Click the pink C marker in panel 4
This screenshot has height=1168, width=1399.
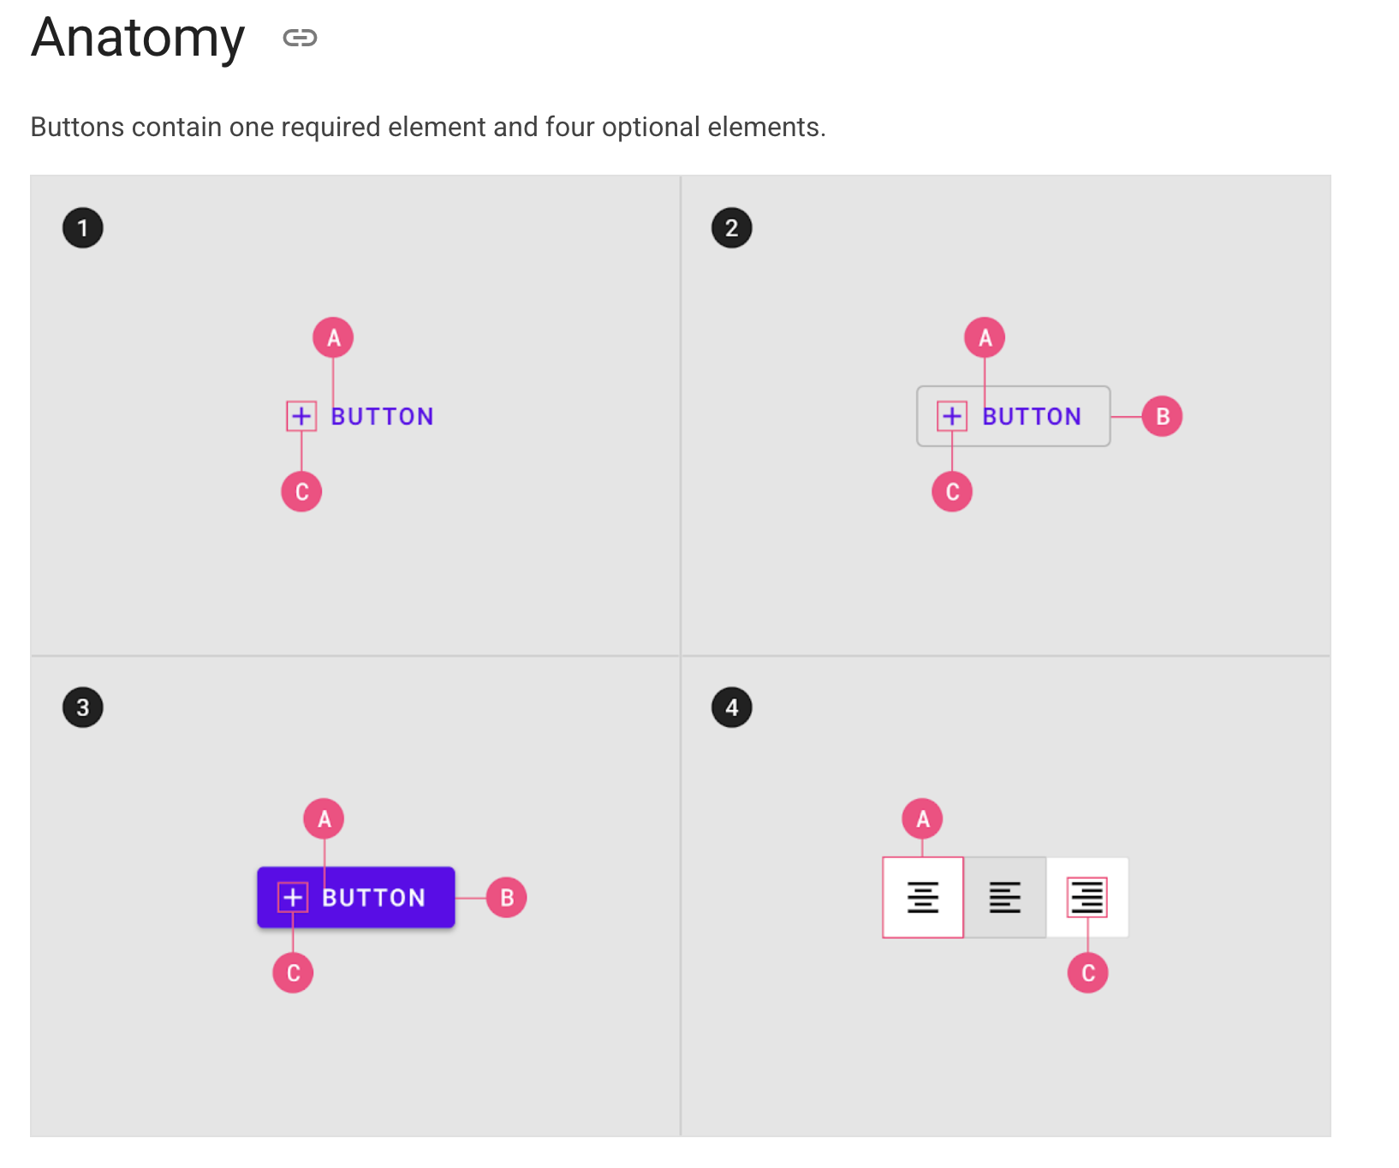pyautogui.click(x=1088, y=973)
